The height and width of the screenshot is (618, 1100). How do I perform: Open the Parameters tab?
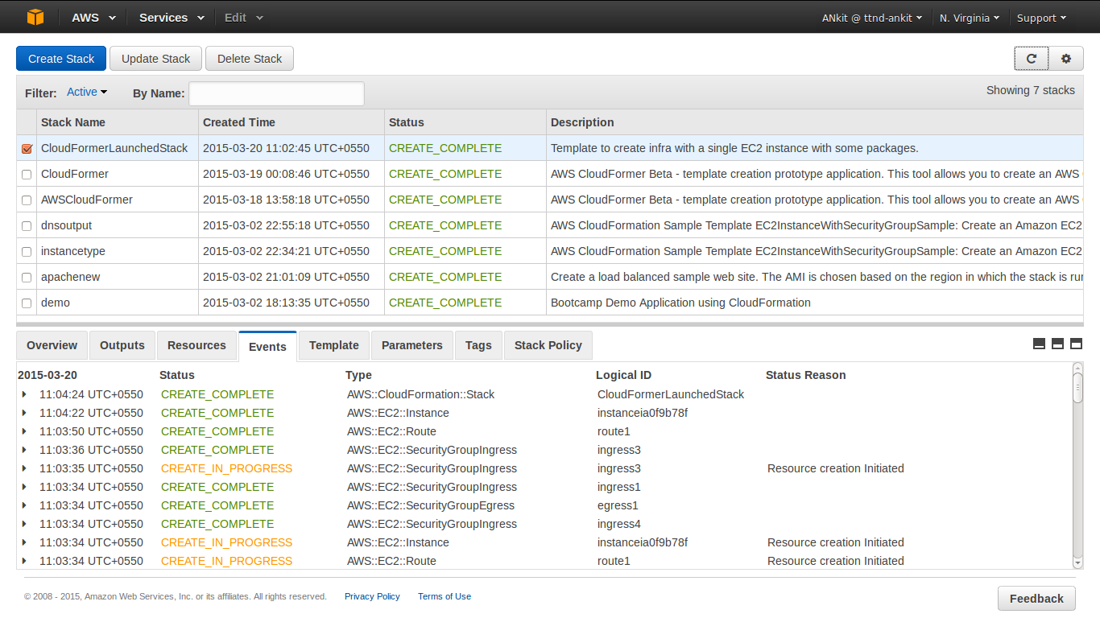point(412,345)
